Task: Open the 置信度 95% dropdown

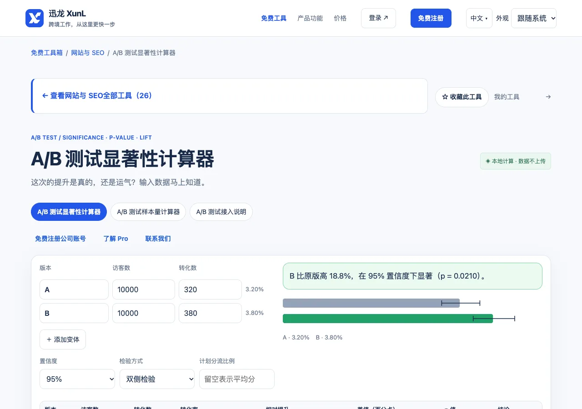Action: [x=77, y=379]
